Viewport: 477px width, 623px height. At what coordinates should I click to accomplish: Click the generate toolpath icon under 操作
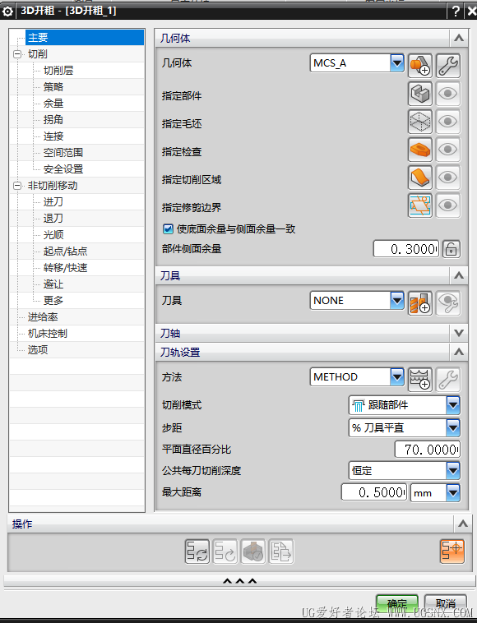(197, 551)
